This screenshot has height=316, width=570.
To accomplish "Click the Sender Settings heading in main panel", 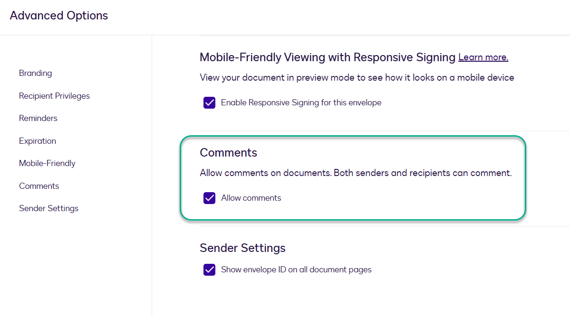I will click(242, 248).
